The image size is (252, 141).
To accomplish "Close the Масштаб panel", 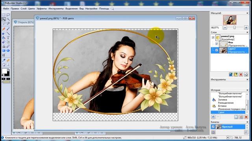I will pos(247,13).
